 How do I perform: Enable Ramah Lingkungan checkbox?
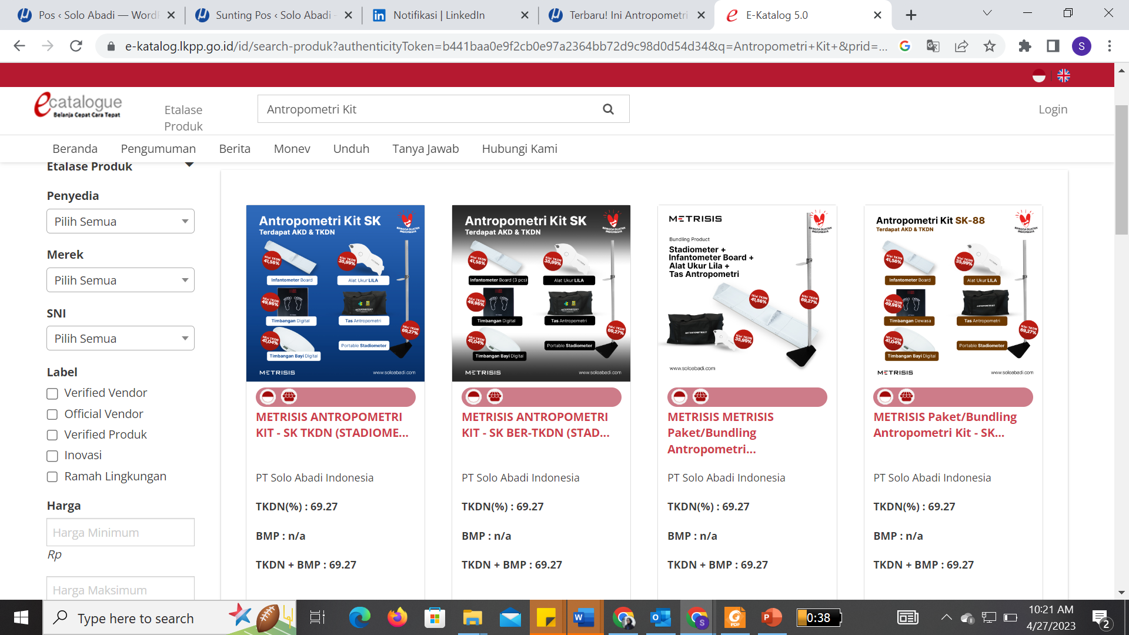click(x=52, y=477)
